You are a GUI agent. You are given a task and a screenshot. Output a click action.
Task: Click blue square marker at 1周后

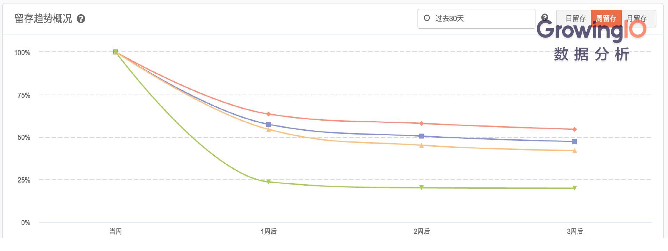pos(268,124)
